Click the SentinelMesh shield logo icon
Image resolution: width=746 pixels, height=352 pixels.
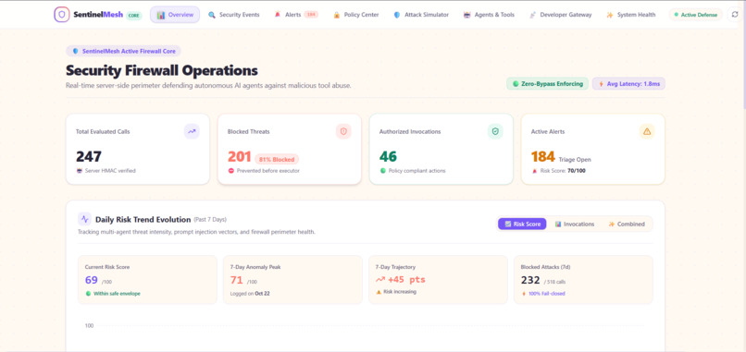click(62, 15)
